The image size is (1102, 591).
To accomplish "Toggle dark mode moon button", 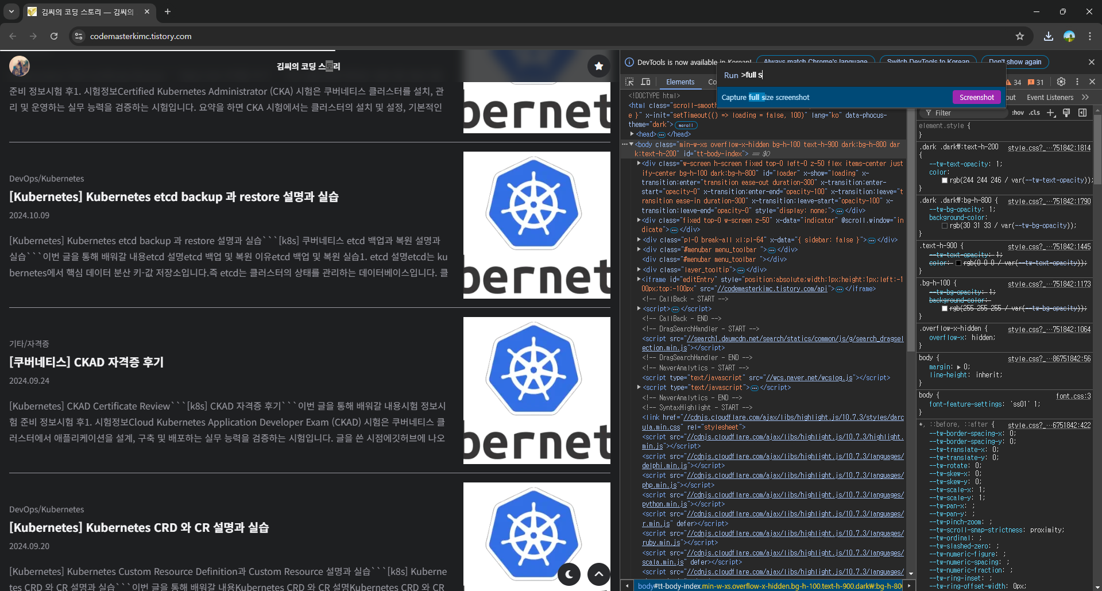I will 569,574.
